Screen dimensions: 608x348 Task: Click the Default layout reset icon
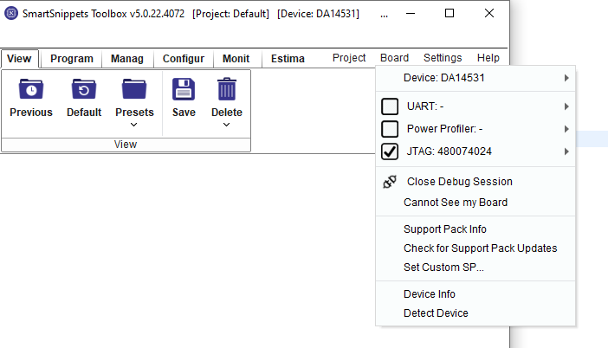84,89
